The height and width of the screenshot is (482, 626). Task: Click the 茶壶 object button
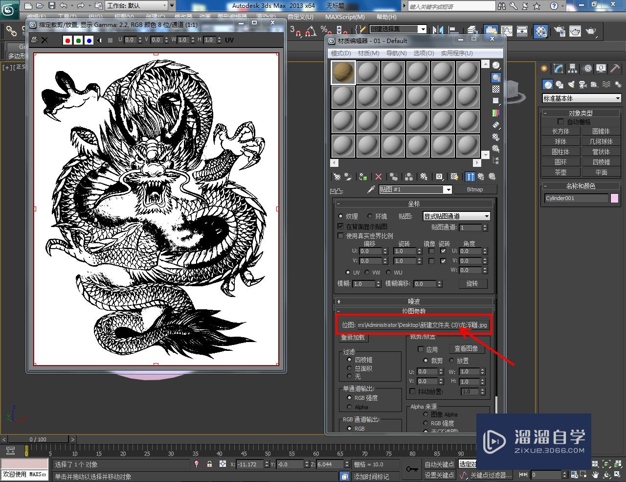(560, 172)
